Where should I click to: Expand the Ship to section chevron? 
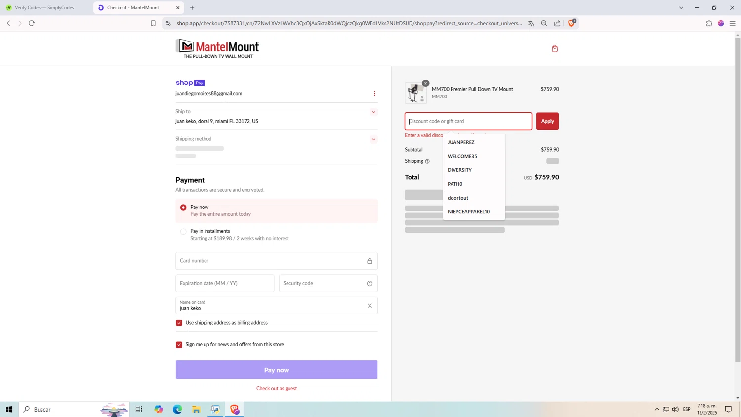pyautogui.click(x=373, y=112)
